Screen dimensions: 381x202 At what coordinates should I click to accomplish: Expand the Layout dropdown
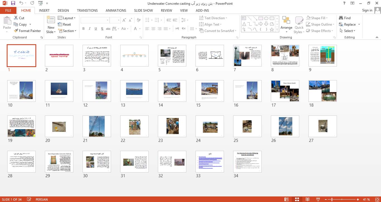pyautogui.click(x=67, y=18)
